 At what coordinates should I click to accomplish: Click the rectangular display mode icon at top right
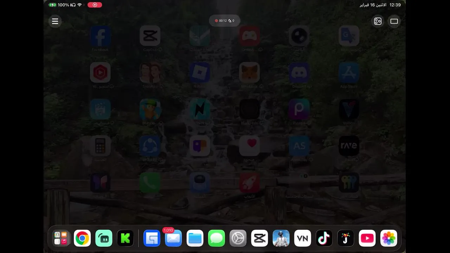point(394,21)
